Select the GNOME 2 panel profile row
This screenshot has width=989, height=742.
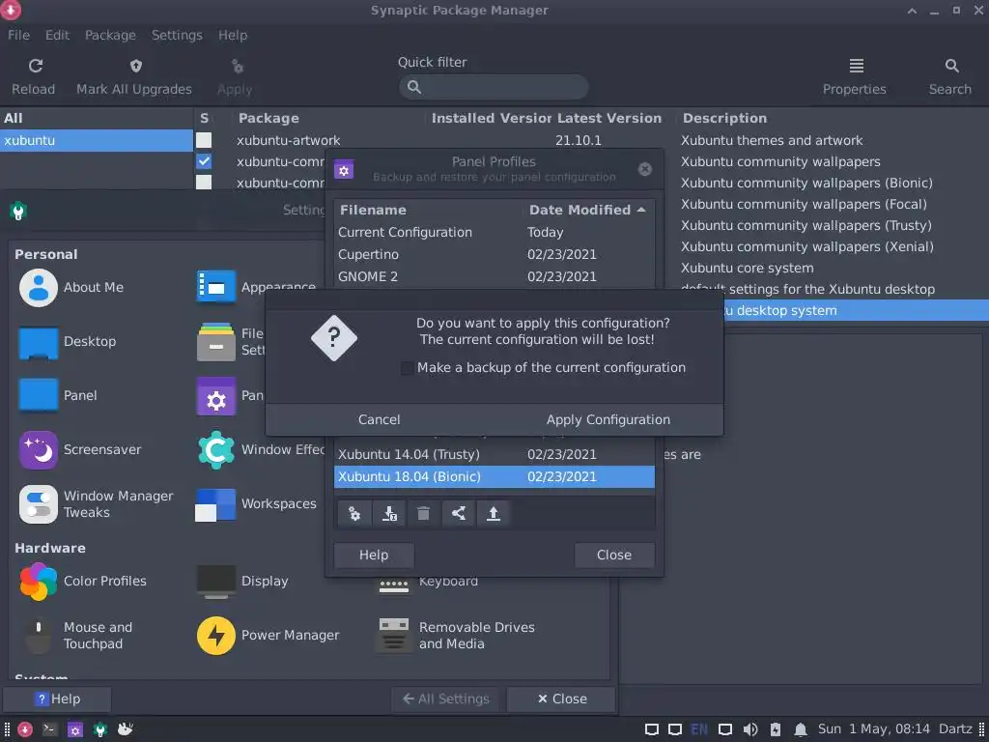494,277
